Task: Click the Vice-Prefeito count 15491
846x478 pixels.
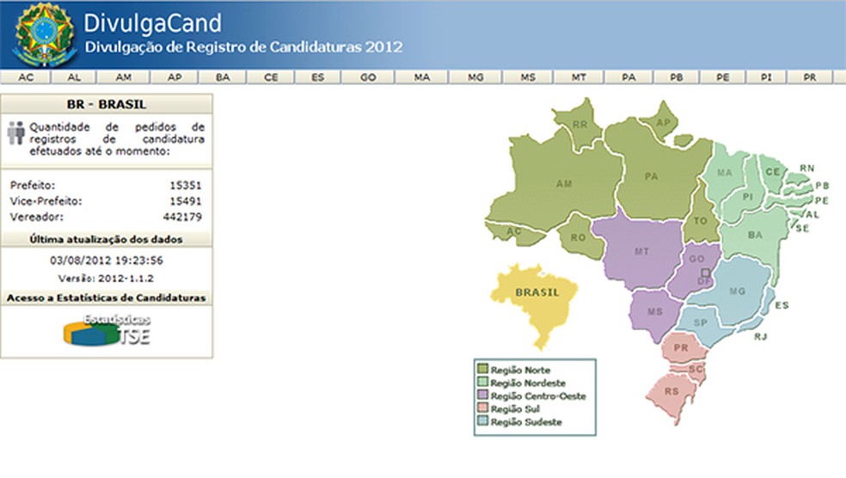Action: click(x=185, y=201)
